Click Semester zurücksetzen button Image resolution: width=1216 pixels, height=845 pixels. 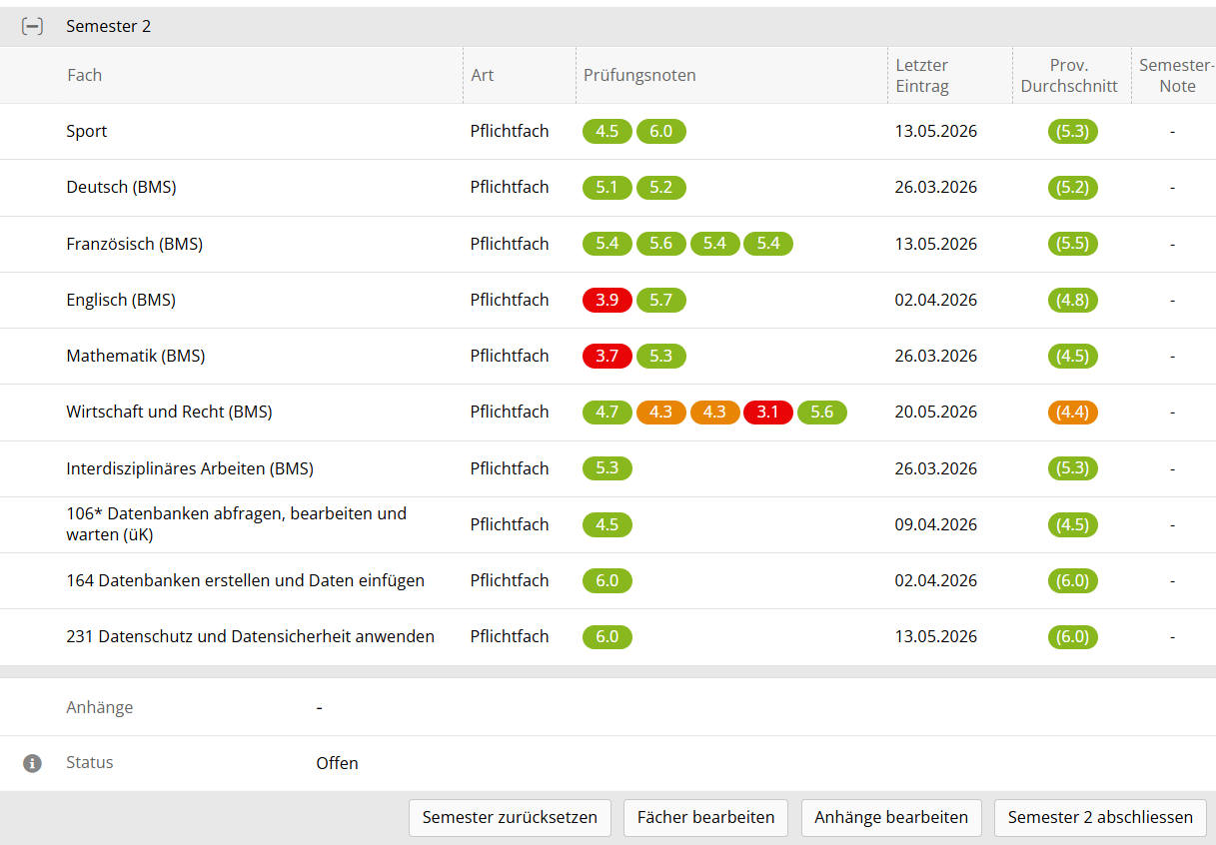coord(510,817)
